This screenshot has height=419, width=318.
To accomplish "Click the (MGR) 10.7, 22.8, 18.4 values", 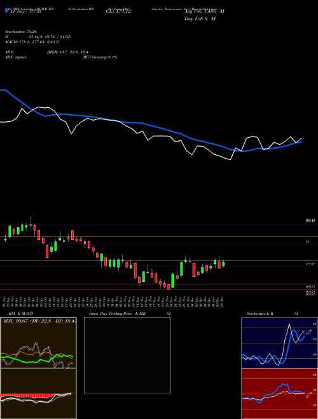I will [67, 52].
